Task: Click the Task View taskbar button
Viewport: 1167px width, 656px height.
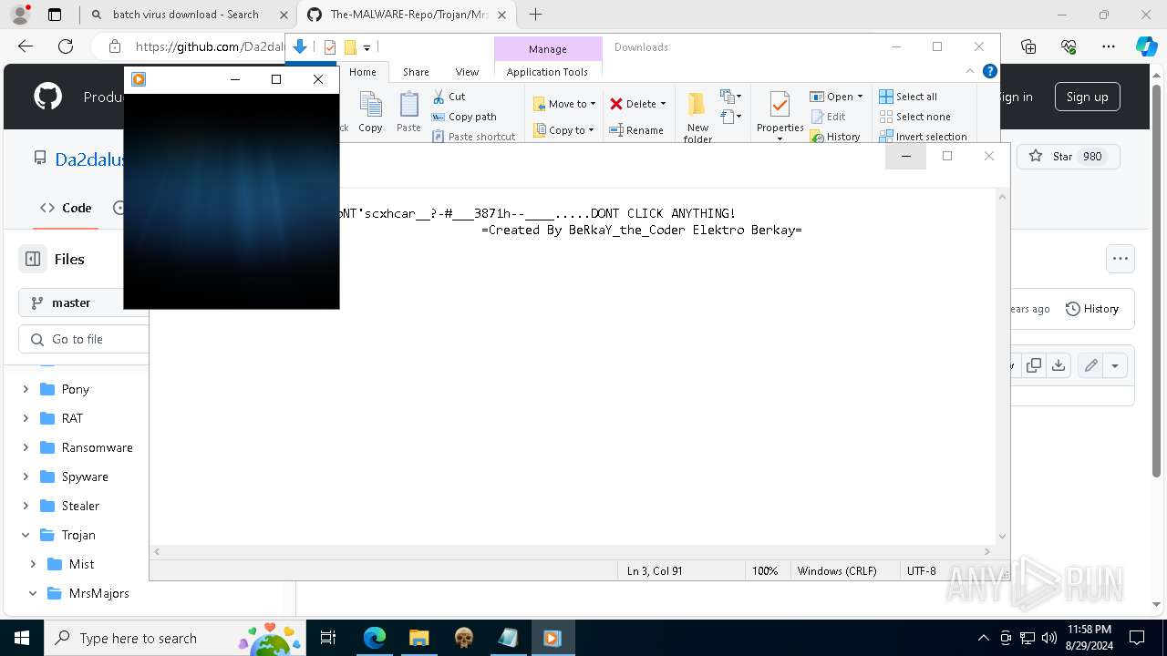Action: click(329, 638)
